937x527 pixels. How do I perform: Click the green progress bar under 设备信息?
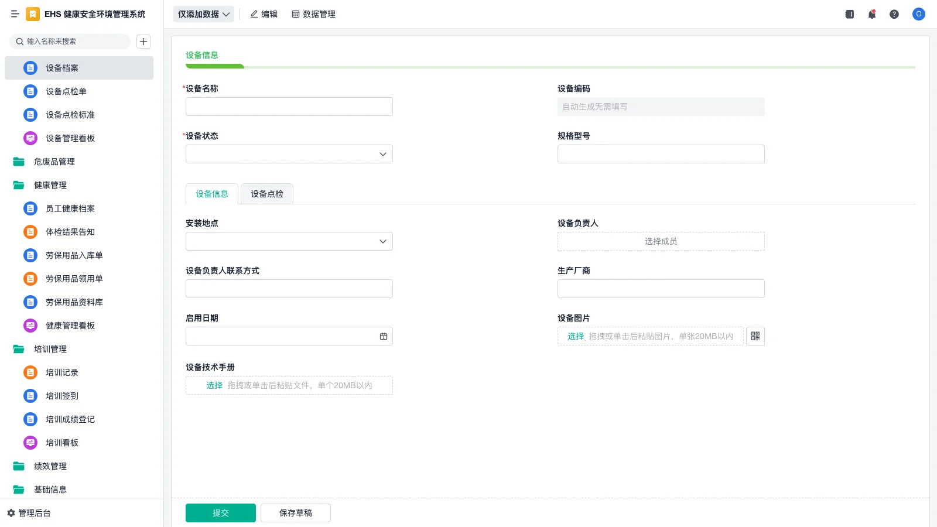click(x=214, y=66)
